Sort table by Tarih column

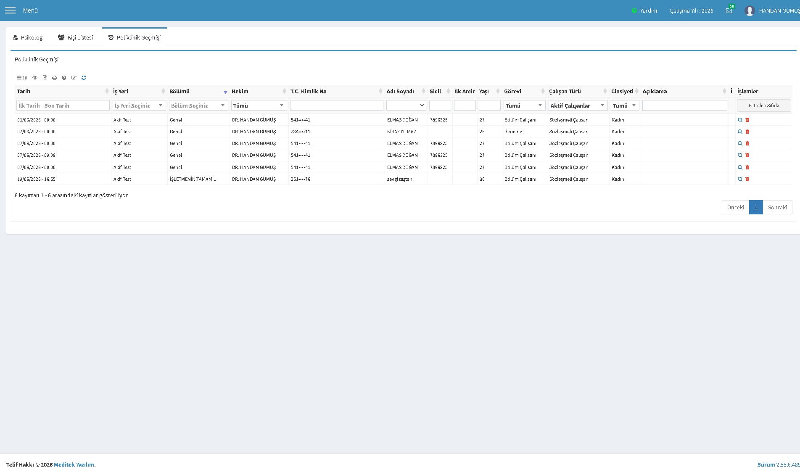coord(63,91)
